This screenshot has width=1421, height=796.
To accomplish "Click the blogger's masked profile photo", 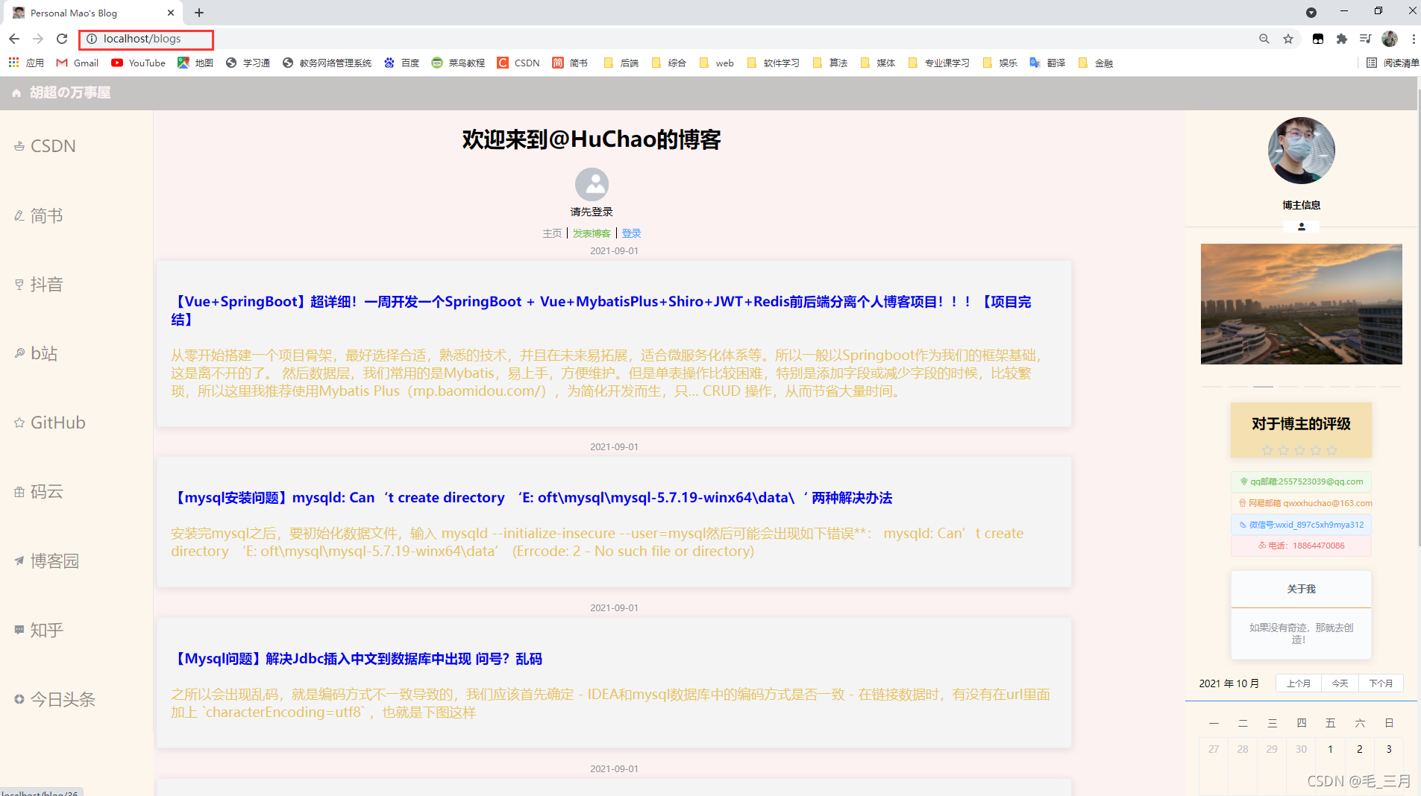I will coord(1301,151).
